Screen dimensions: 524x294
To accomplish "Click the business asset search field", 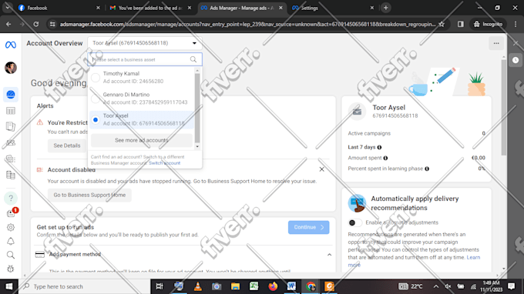I will pyautogui.click(x=145, y=59).
